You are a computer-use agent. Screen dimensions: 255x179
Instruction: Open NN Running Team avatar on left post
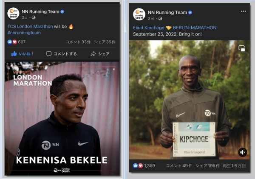13,14
